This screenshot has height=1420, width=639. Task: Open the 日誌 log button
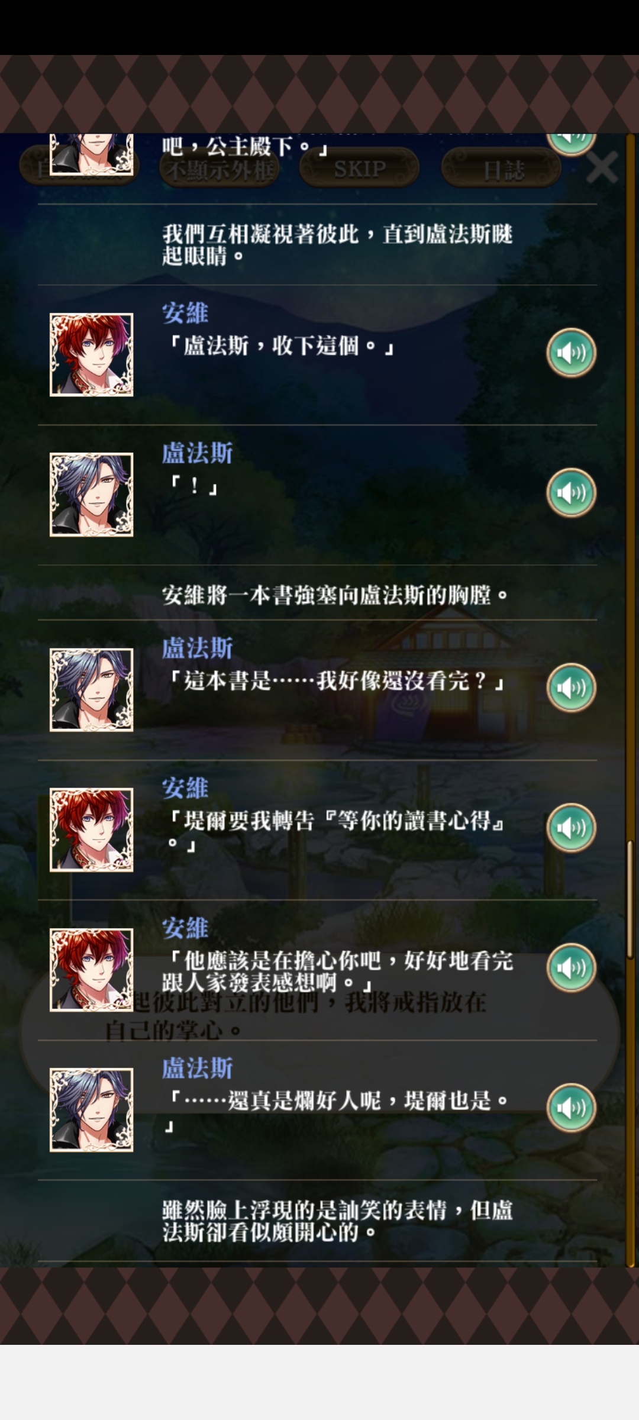[502, 170]
